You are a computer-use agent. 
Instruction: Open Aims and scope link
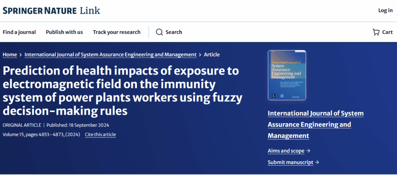click(286, 151)
